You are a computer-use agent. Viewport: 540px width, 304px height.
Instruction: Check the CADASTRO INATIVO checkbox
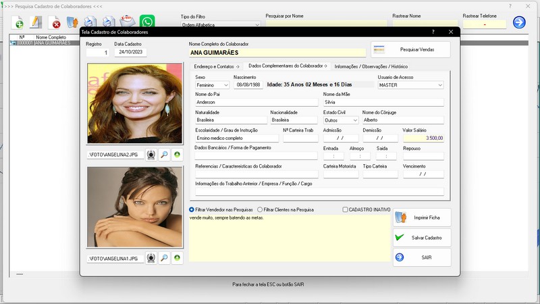point(346,209)
